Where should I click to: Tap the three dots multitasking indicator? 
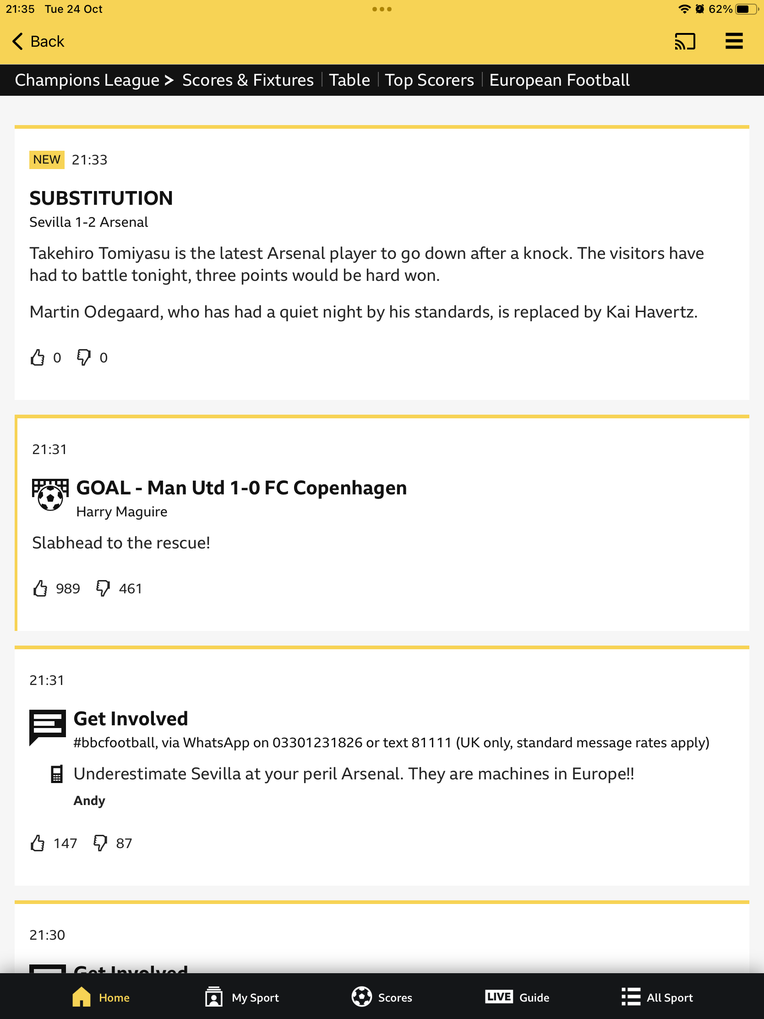coord(382,9)
